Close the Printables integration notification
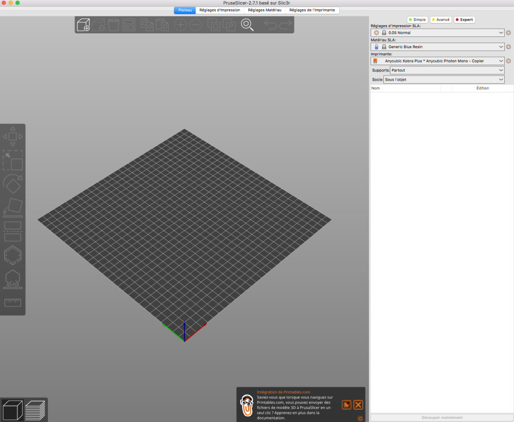Viewport: 514px width, 422px height. tap(358, 405)
